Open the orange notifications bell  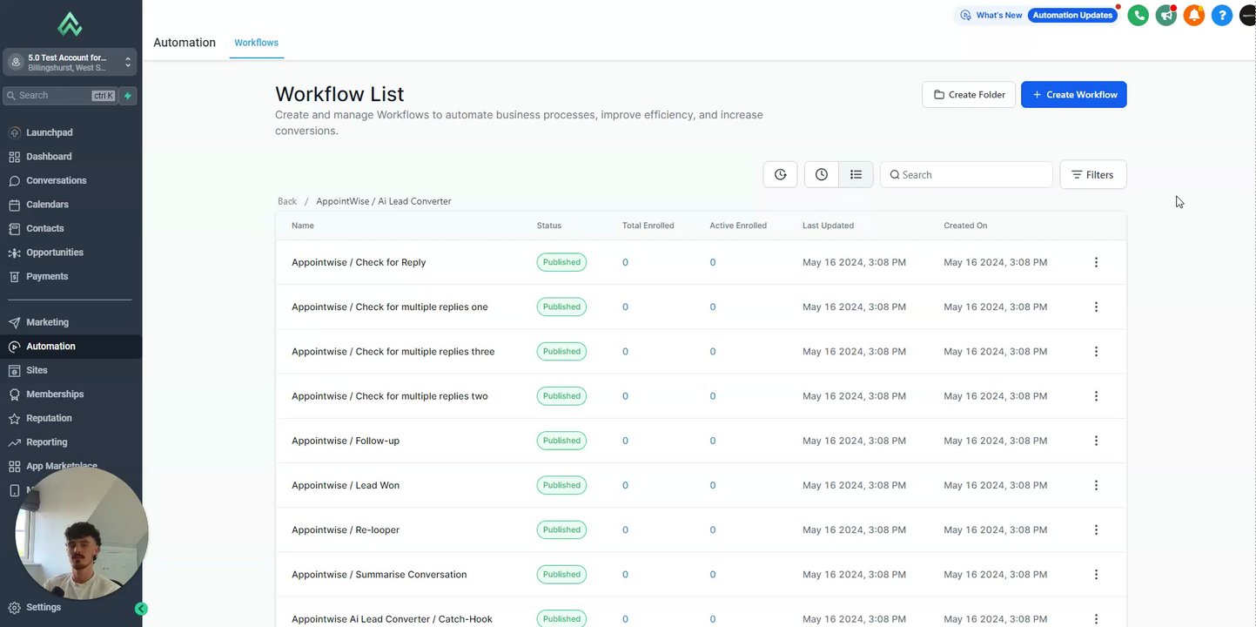tap(1193, 15)
